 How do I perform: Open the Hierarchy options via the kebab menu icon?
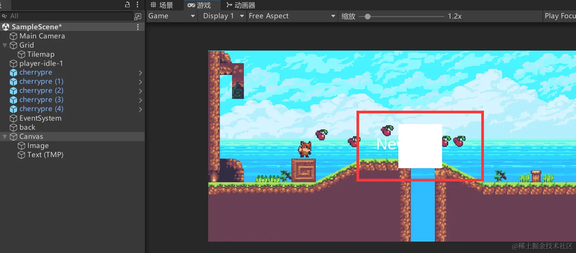(x=137, y=5)
